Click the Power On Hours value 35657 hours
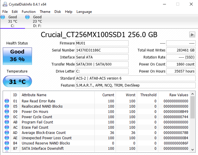 coord(181,71)
